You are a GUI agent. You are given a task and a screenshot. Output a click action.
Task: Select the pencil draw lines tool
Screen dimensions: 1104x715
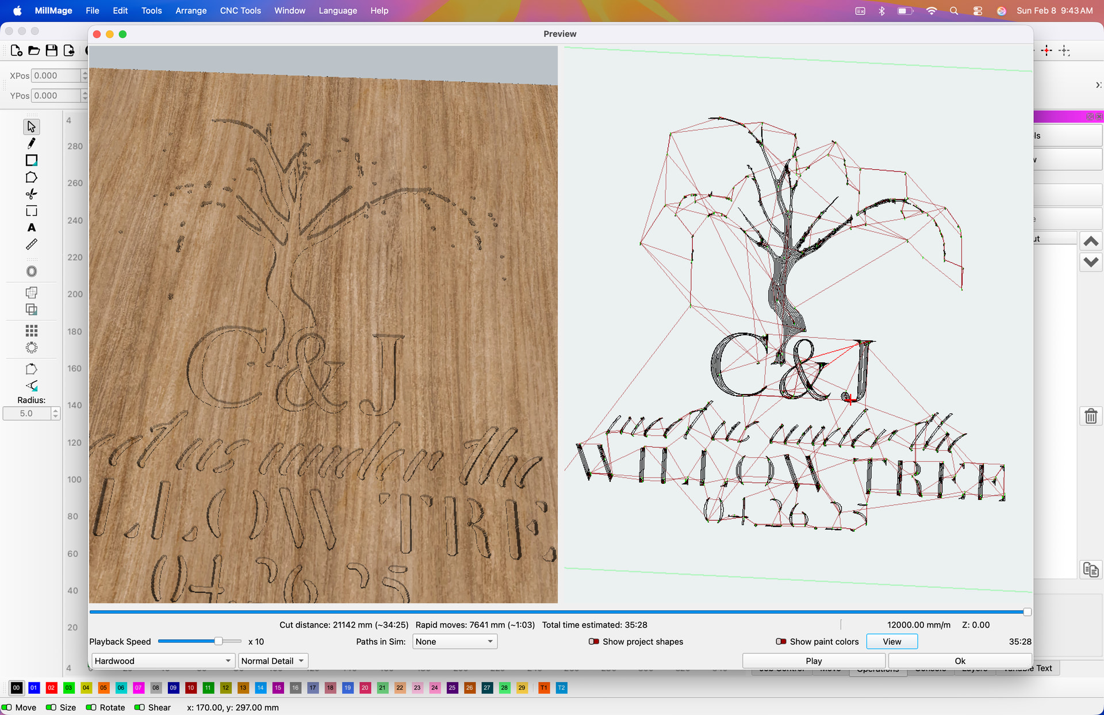(x=32, y=143)
